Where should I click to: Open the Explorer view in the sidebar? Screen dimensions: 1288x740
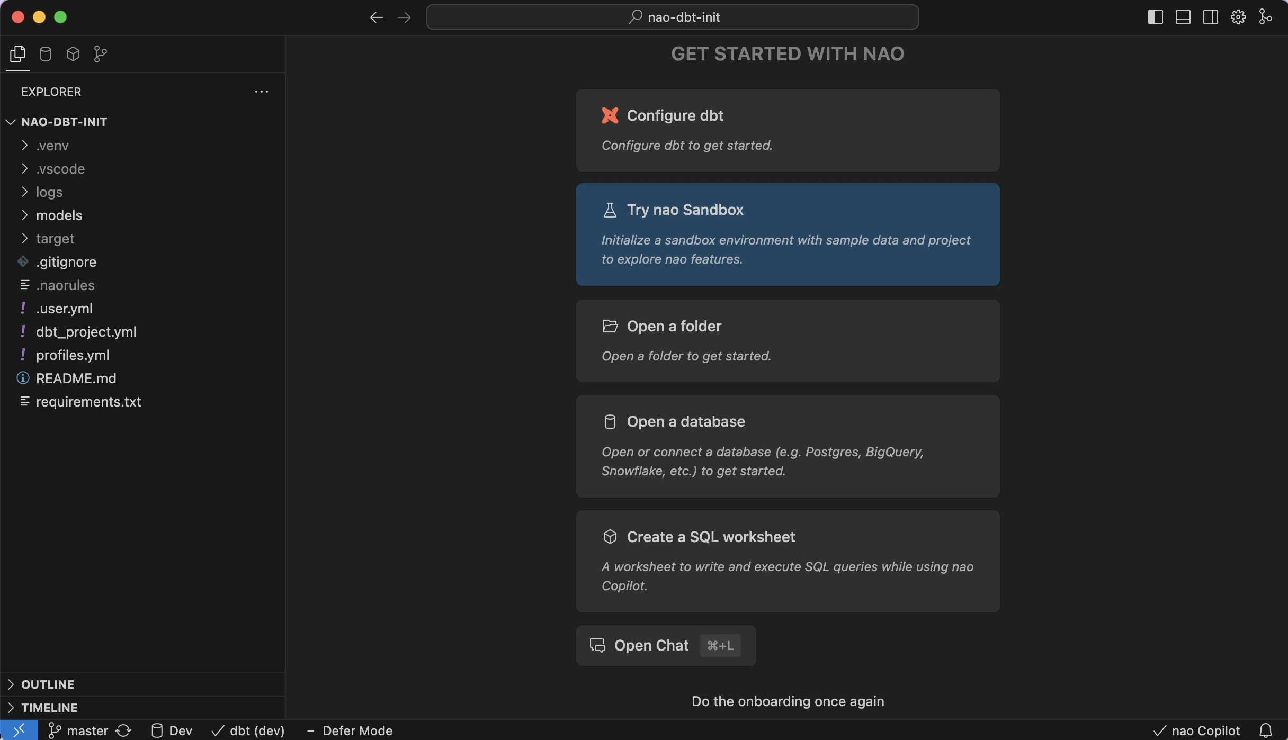(x=17, y=54)
